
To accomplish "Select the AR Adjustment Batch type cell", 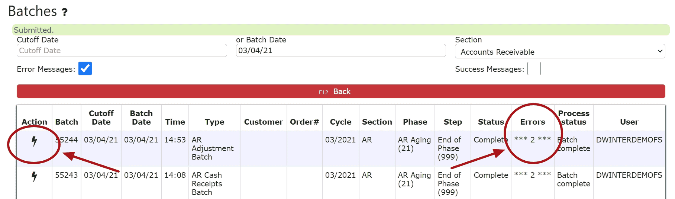I will click(x=212, y=148).
